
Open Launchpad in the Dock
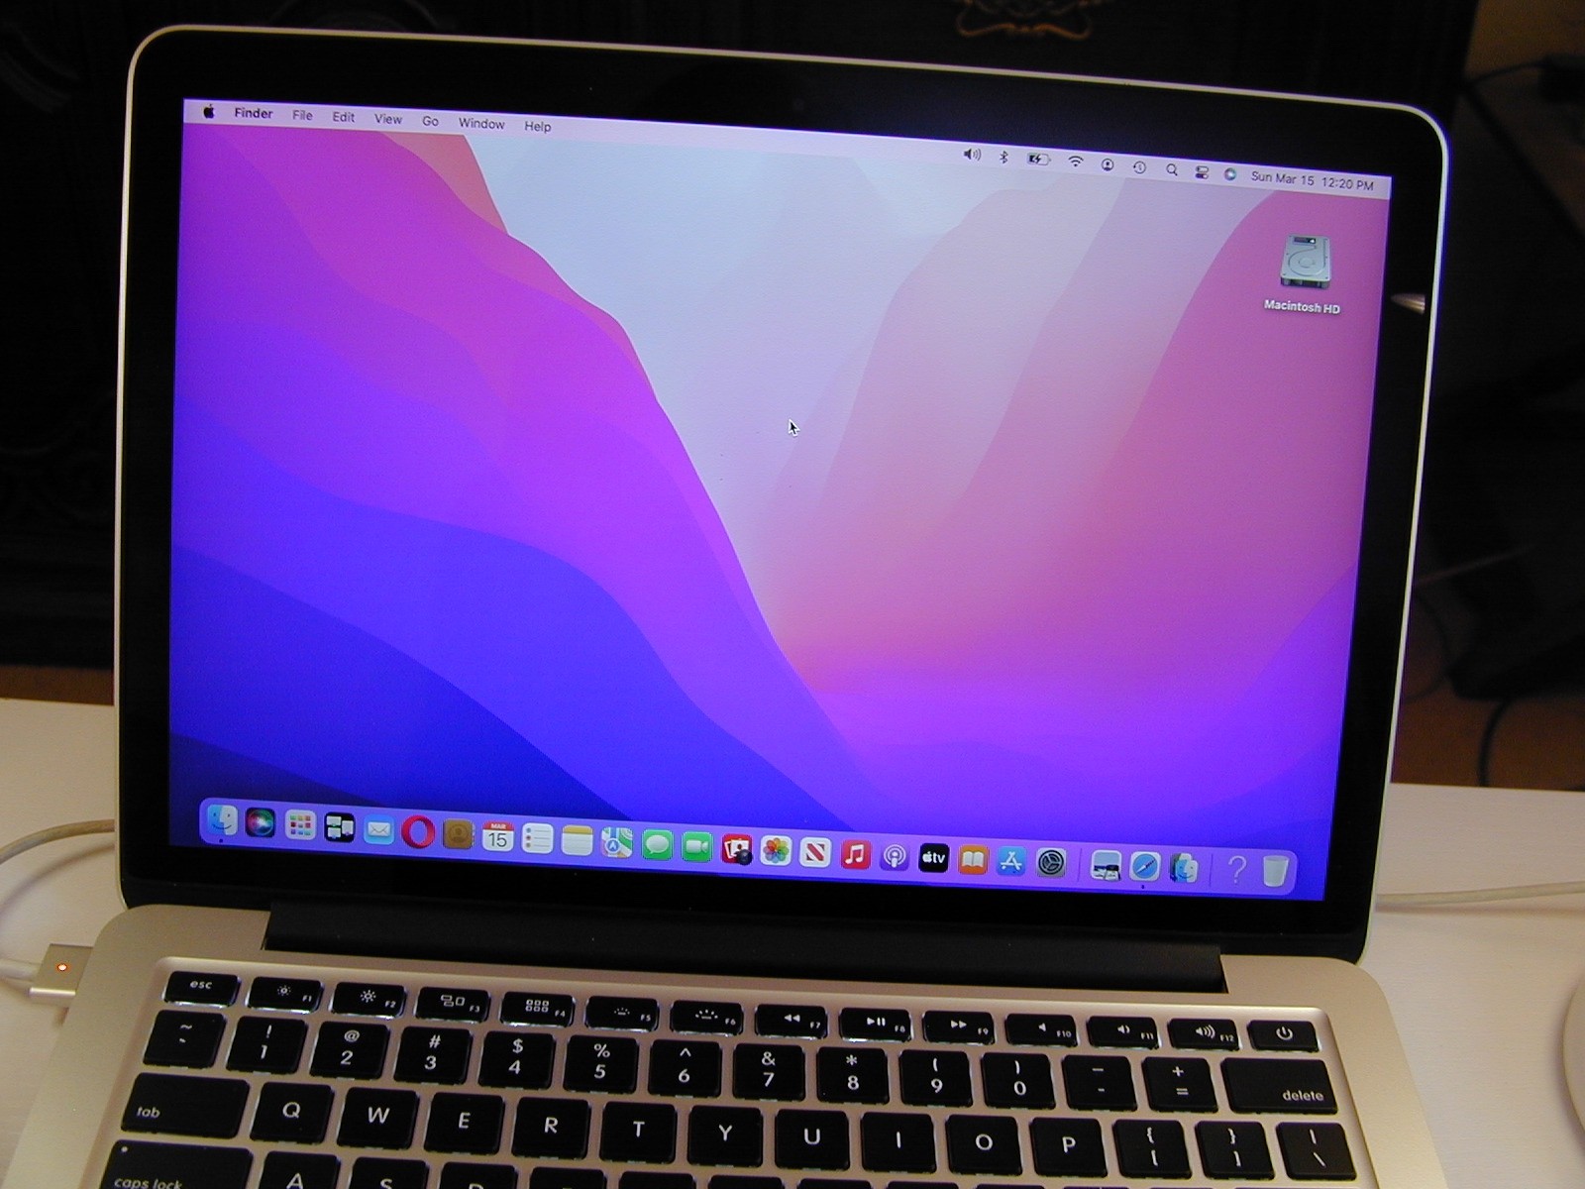click(x=300, y=825)
